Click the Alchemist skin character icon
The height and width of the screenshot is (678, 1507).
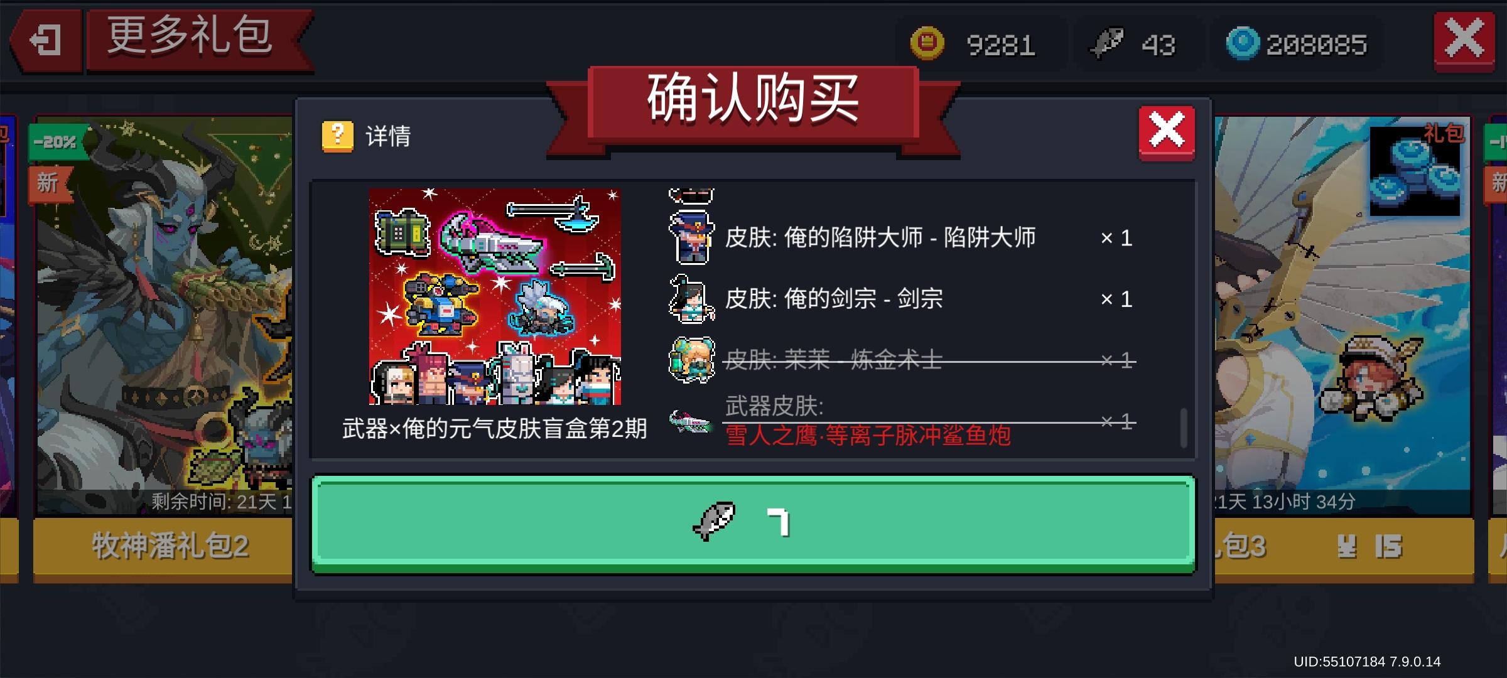click(691, 360)
